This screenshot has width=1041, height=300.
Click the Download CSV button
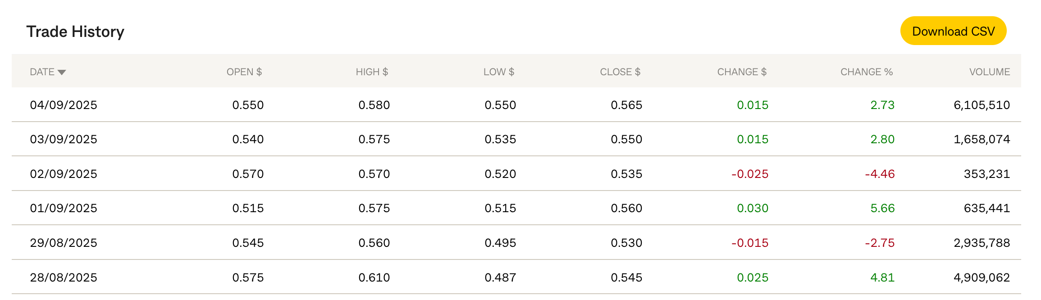953,31
